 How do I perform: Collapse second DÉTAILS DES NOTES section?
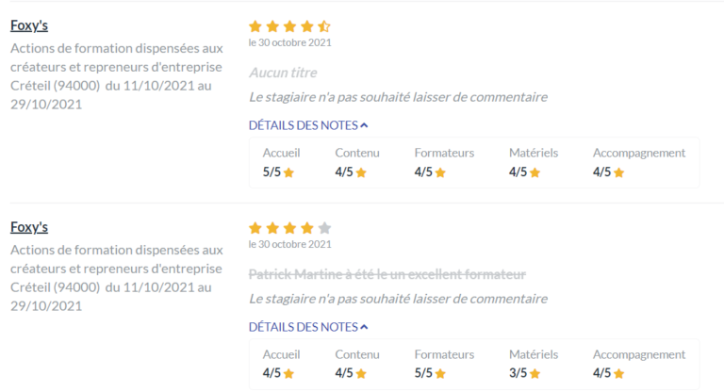pos(308,327)
